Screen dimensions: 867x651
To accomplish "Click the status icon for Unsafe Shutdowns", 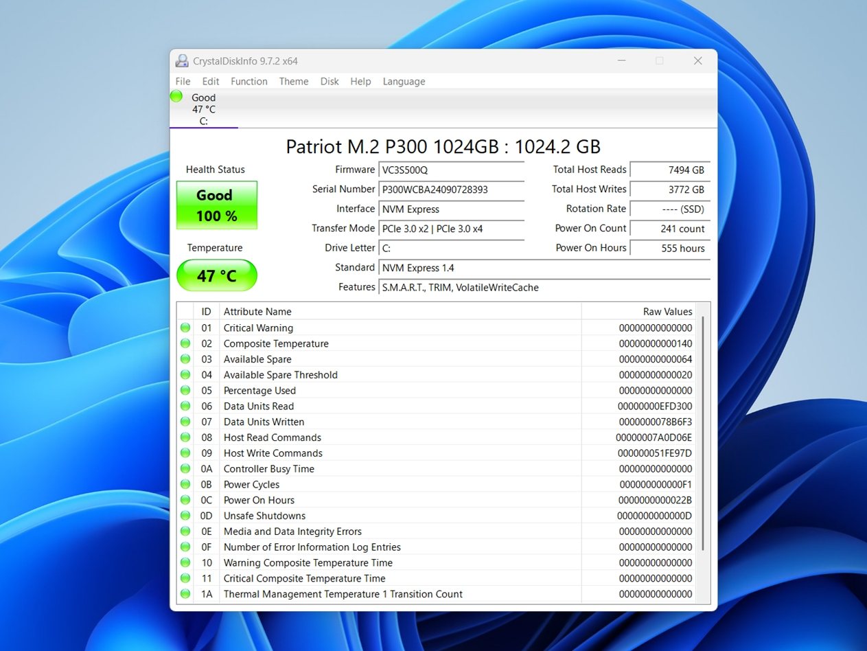I will [185, 516].
